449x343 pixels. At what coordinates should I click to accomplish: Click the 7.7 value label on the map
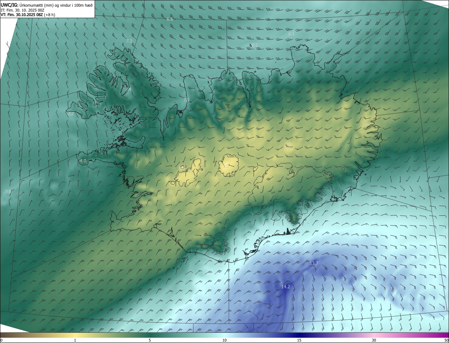coord(71,114)
